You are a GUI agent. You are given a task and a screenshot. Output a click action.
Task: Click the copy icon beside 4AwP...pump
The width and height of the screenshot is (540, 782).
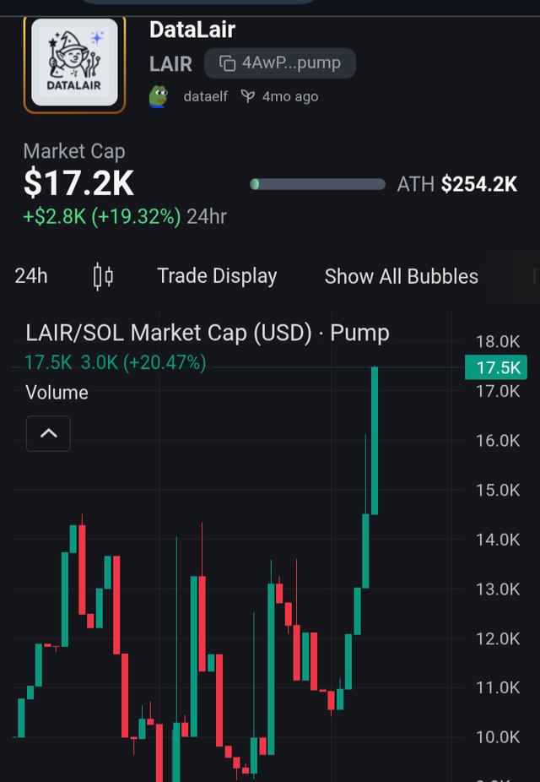point(227,63)
